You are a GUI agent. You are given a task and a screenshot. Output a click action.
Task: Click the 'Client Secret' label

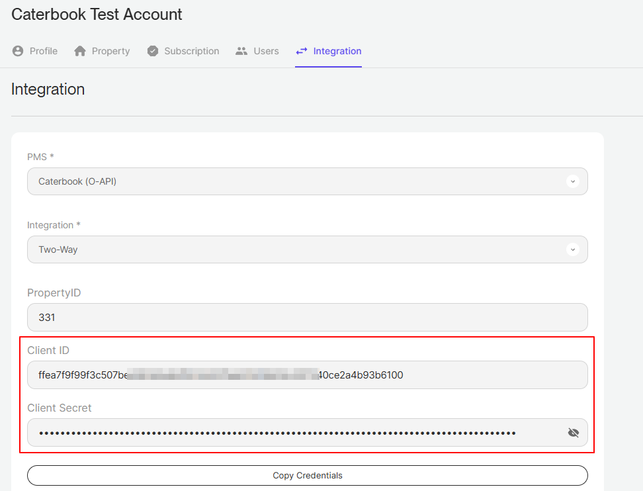60,408
